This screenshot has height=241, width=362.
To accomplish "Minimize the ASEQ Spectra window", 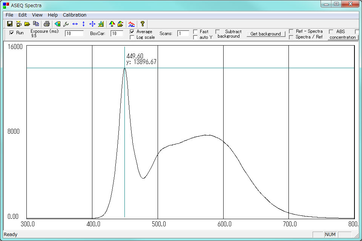I will [326, 4].
